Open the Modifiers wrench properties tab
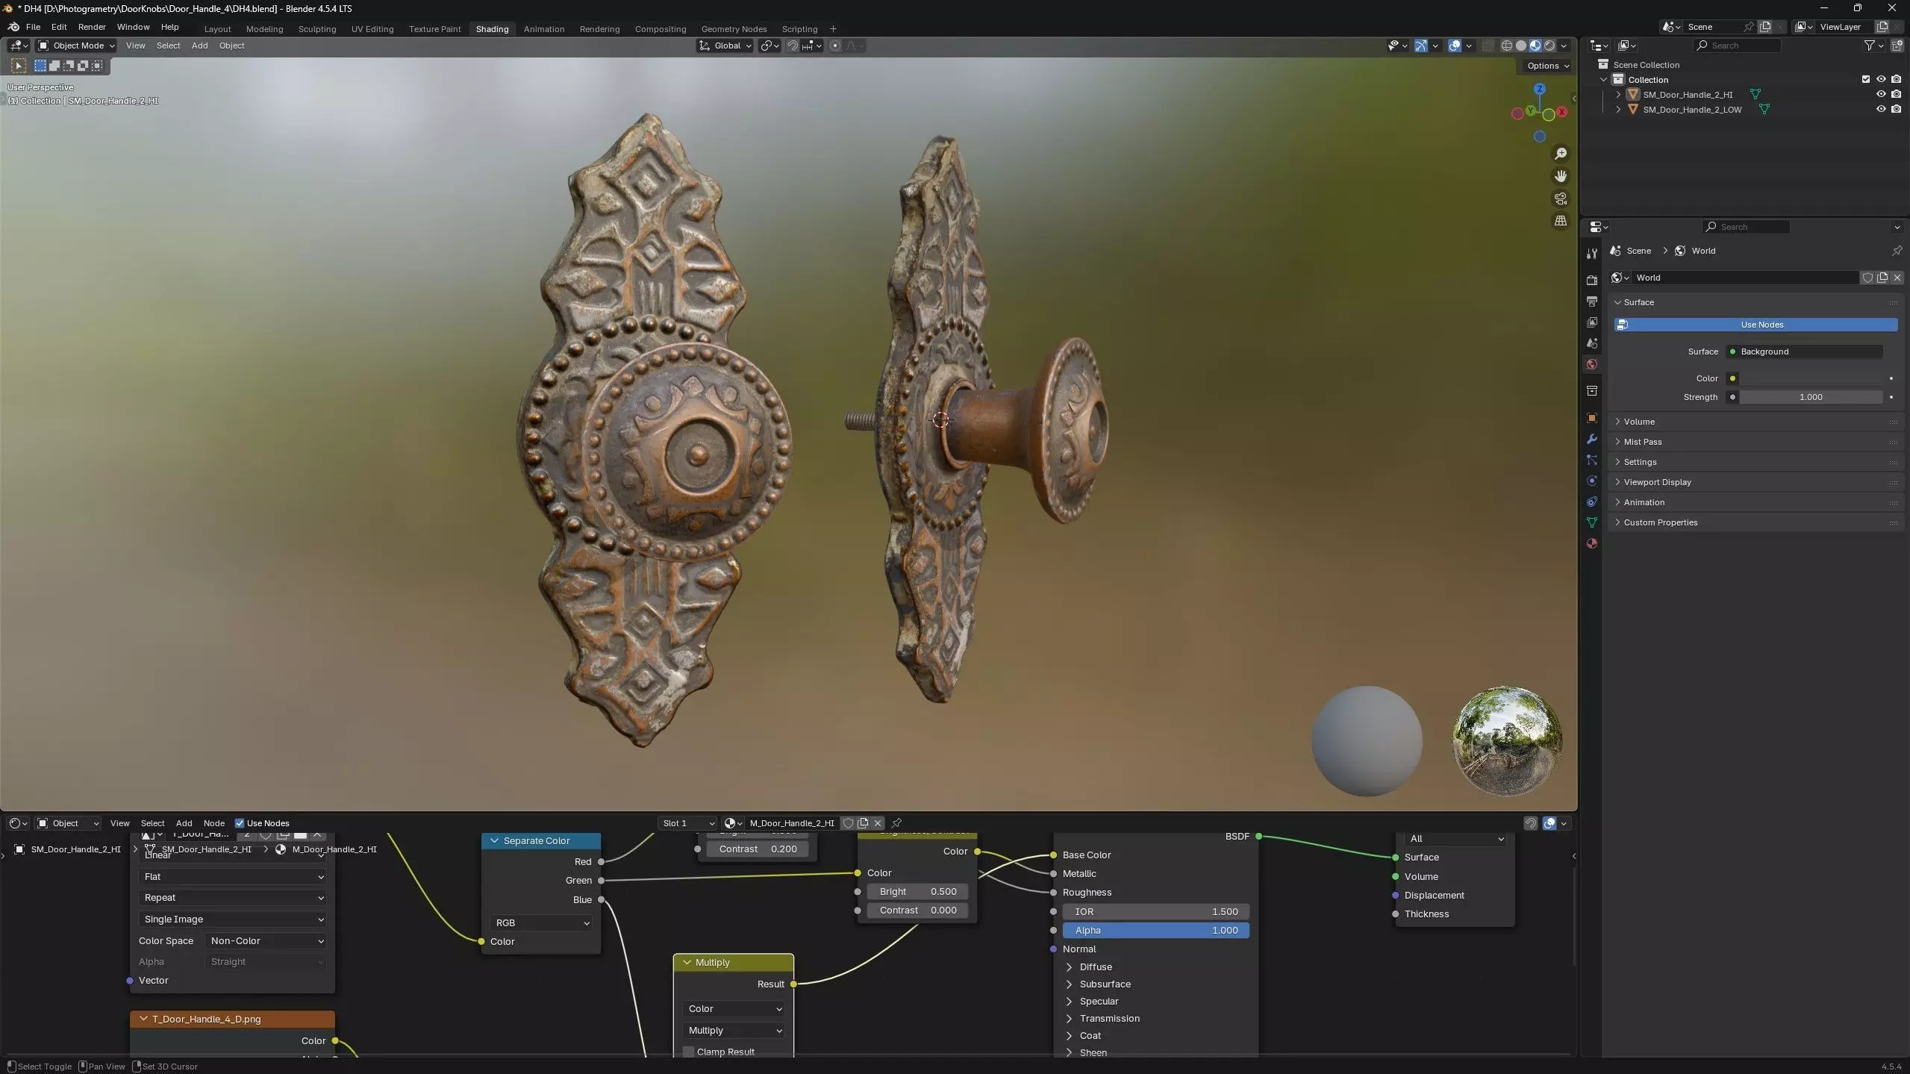The width and height of the screenshot is (1910, 1074). pyautogui.click(x=1591, y=439)
